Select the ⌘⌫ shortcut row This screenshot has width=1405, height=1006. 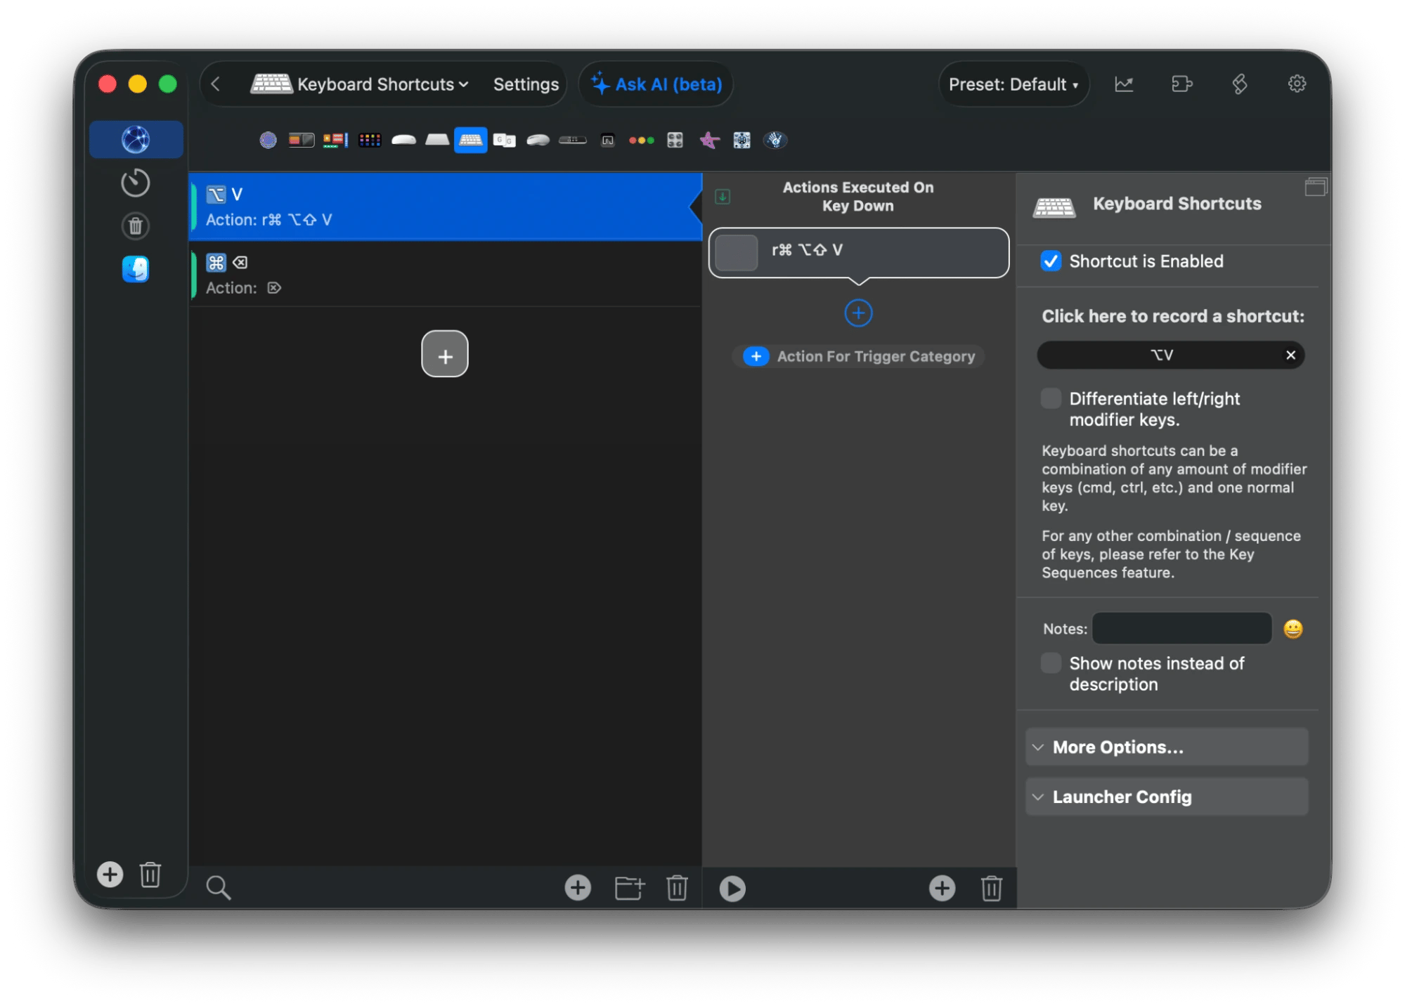click(x=446, y=275)
